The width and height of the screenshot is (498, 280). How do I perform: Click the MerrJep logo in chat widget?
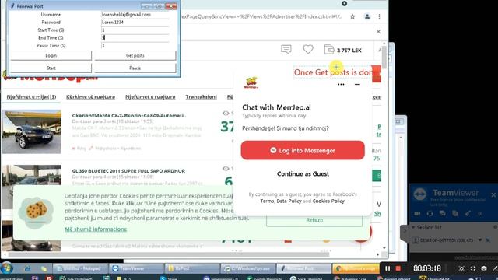[x=251, y=83]
